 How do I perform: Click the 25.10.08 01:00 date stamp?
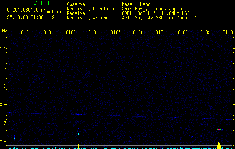25,17
